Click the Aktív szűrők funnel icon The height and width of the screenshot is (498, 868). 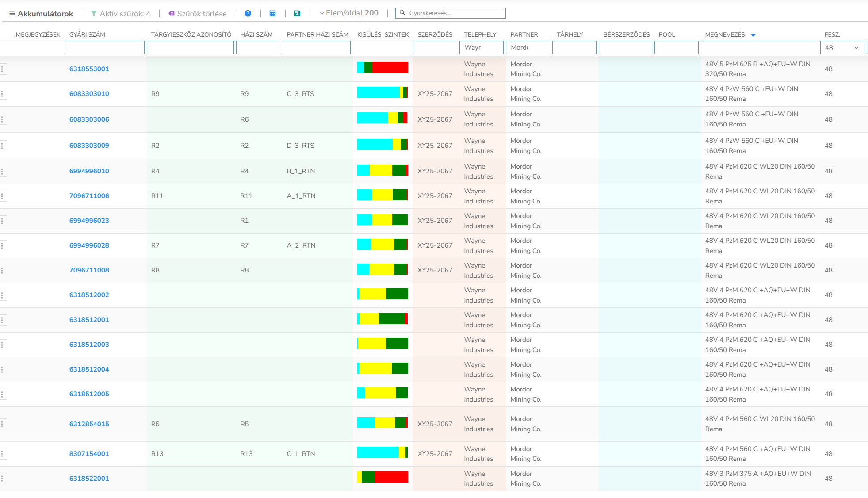pyautogui.click(x=94, y=13)
